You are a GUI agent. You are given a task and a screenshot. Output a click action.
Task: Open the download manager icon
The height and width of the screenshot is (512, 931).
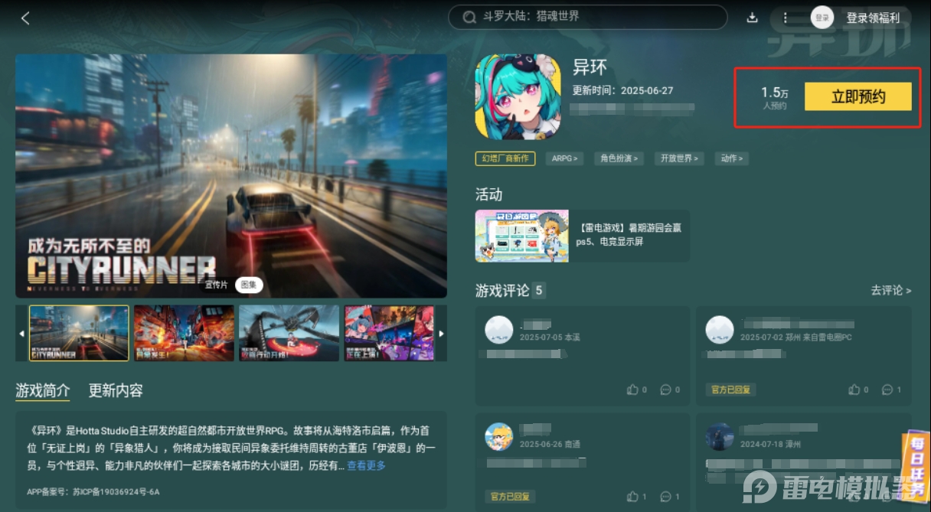point(752,18)
